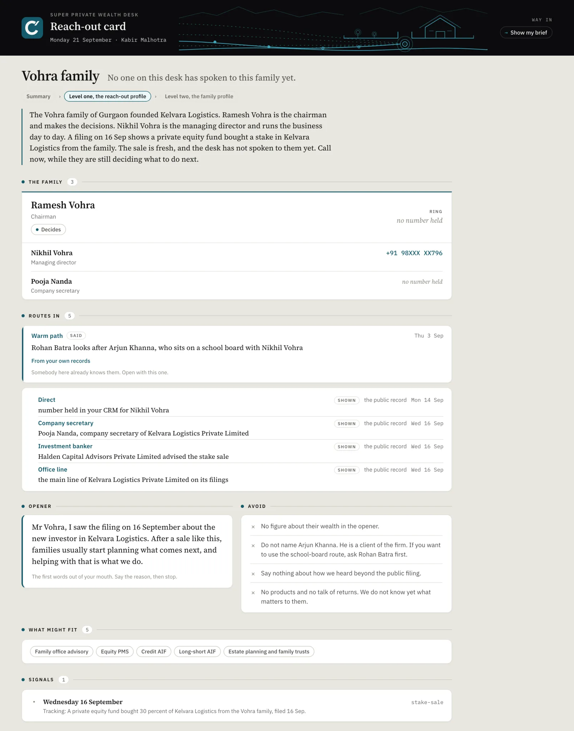574x731 pixels.
Task: Click the x icon beside public filing rule
Action: (x=253, y=574)
